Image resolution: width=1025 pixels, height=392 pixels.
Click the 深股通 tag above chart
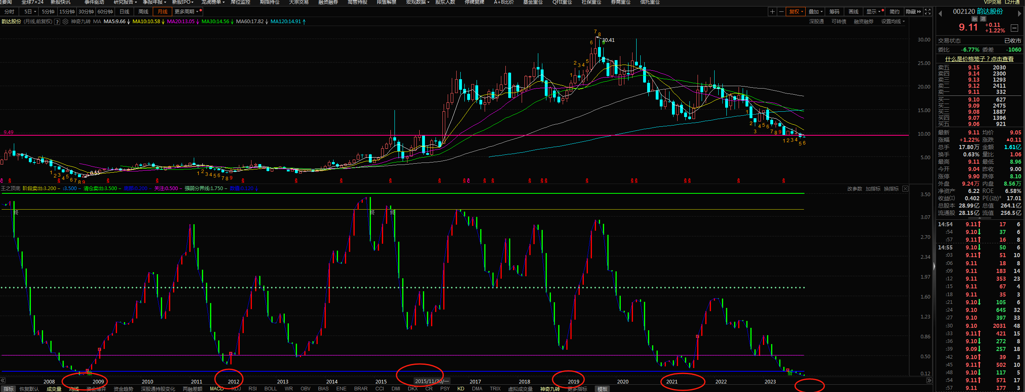(816, 22)
